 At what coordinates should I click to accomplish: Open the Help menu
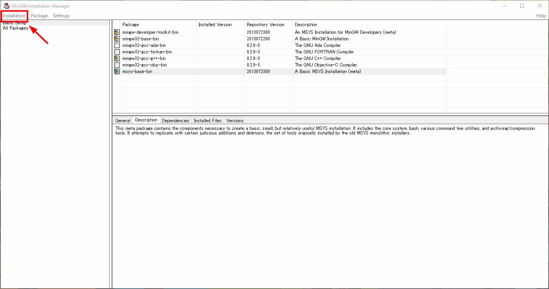(x=541, y=16)
